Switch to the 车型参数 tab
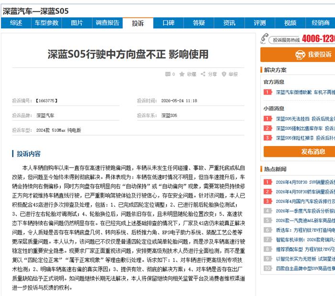This screenshot has width=335, height=296. tap(46, 23)
